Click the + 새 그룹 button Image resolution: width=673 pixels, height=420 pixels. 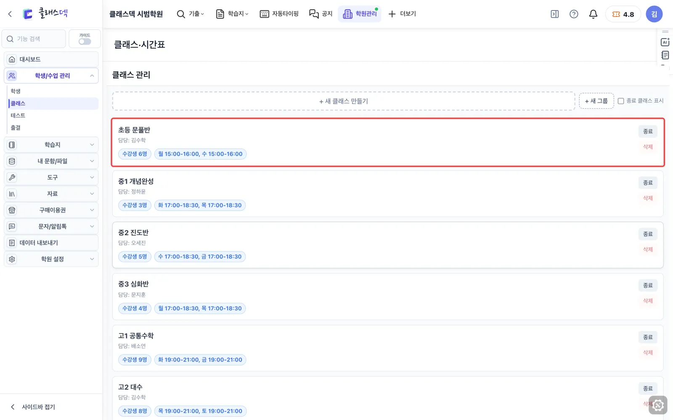[x=596, y=101]
